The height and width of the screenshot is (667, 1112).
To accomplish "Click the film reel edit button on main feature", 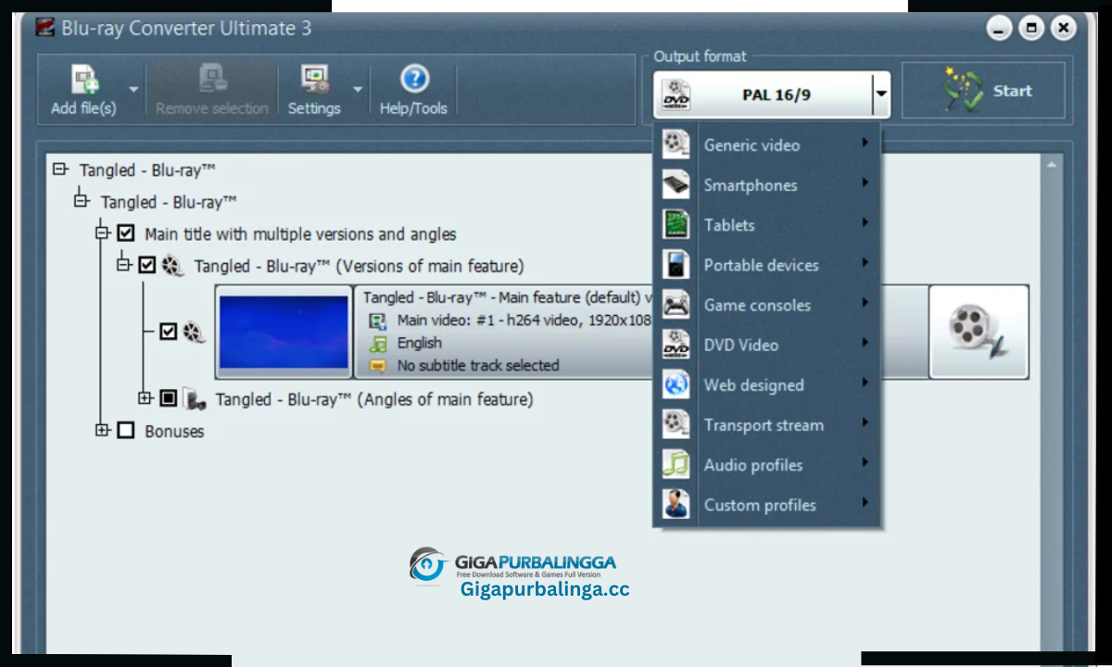I will point(979,332).
